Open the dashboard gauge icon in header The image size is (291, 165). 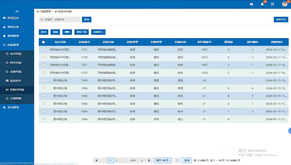click(x=251, y=4)
